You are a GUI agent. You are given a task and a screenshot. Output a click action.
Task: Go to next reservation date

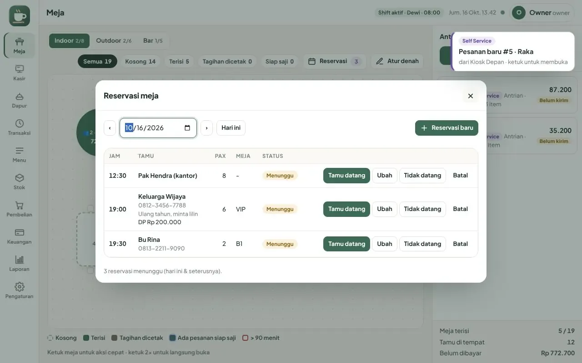pos(206,128)
